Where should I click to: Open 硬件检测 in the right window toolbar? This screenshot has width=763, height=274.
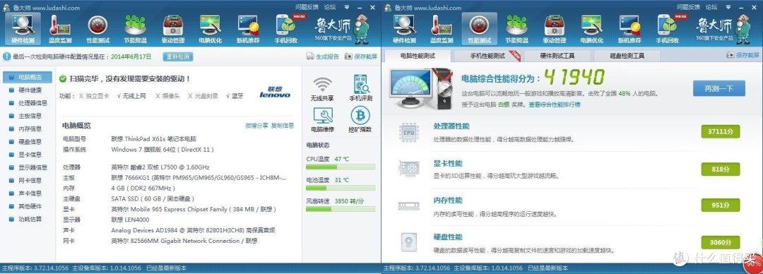pyautogui.click(x=404, y=29)
